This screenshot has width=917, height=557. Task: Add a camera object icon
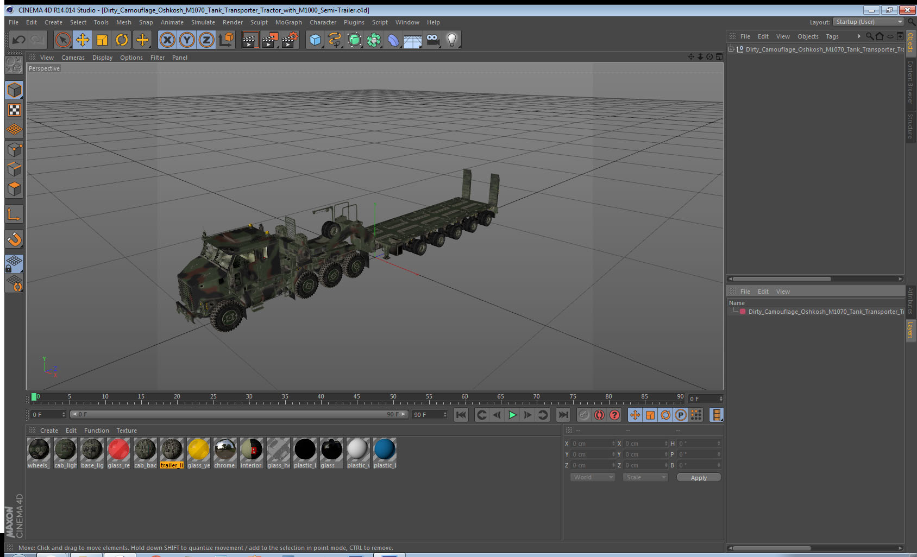pyautogui.click(x=432, y=40)
